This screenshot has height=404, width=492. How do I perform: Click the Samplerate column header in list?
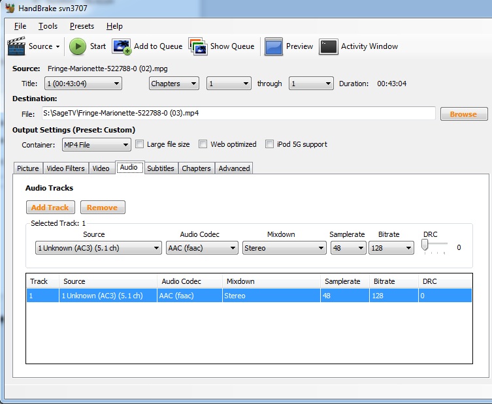[345, 281]
